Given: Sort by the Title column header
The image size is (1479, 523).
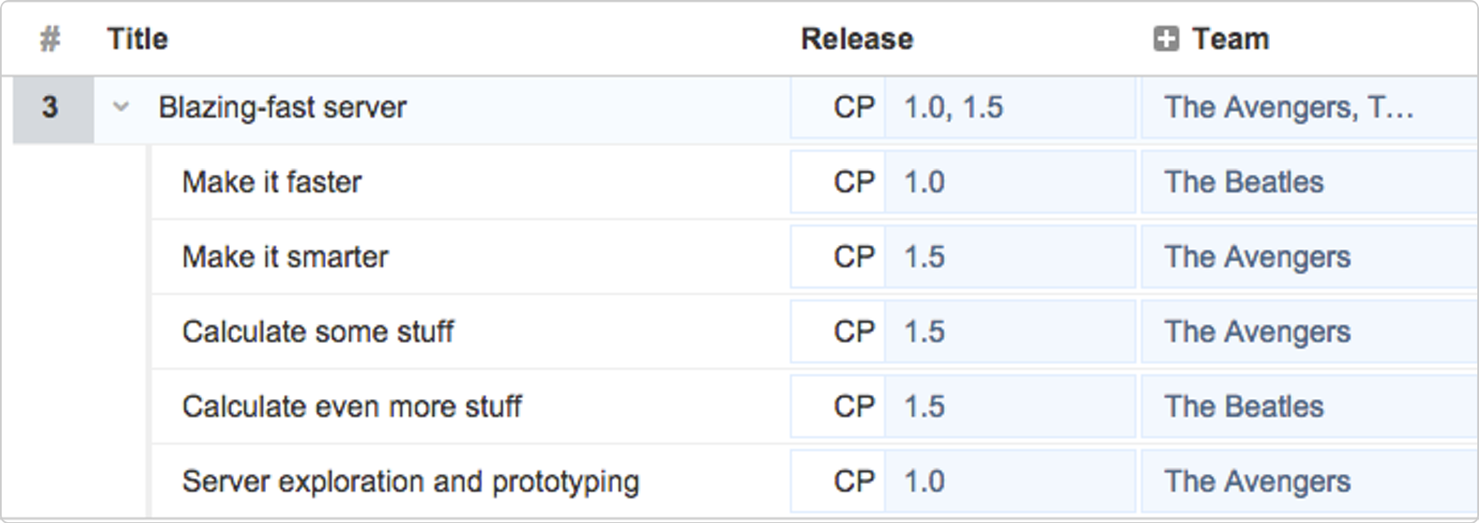Looking at the screenshot, I should coord(138,39).
